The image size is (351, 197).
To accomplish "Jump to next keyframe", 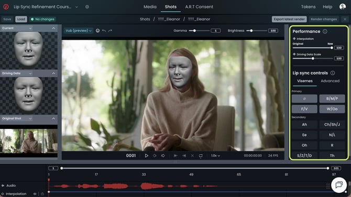I will (163, 156).
